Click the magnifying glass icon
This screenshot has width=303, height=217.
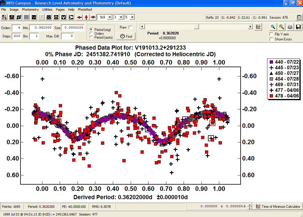click(273, 27)
